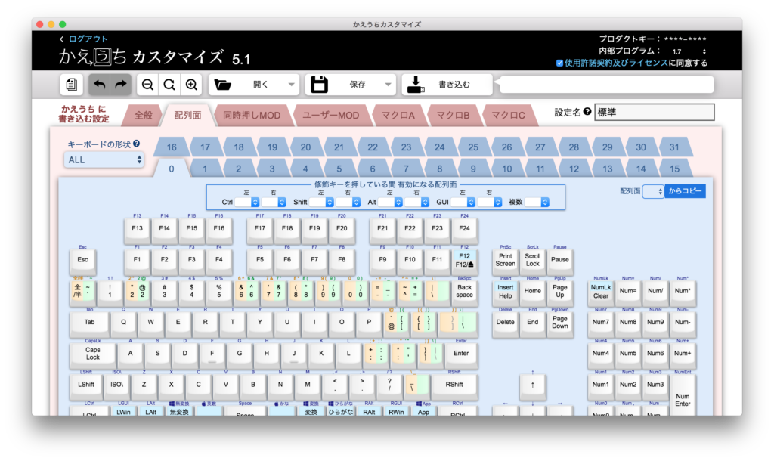Switch to the マクロB tab
Image resolution: width=774 pixels, height=461 pixels.
click(453, 115)
